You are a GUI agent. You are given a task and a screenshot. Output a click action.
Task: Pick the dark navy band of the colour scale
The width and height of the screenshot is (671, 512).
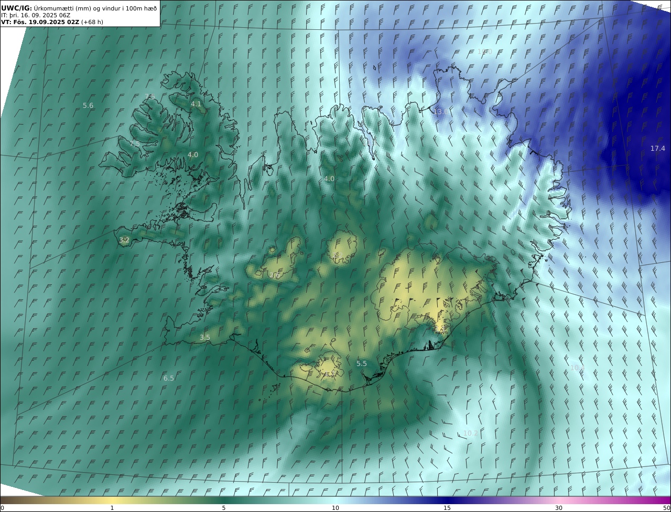click(447, 500)
